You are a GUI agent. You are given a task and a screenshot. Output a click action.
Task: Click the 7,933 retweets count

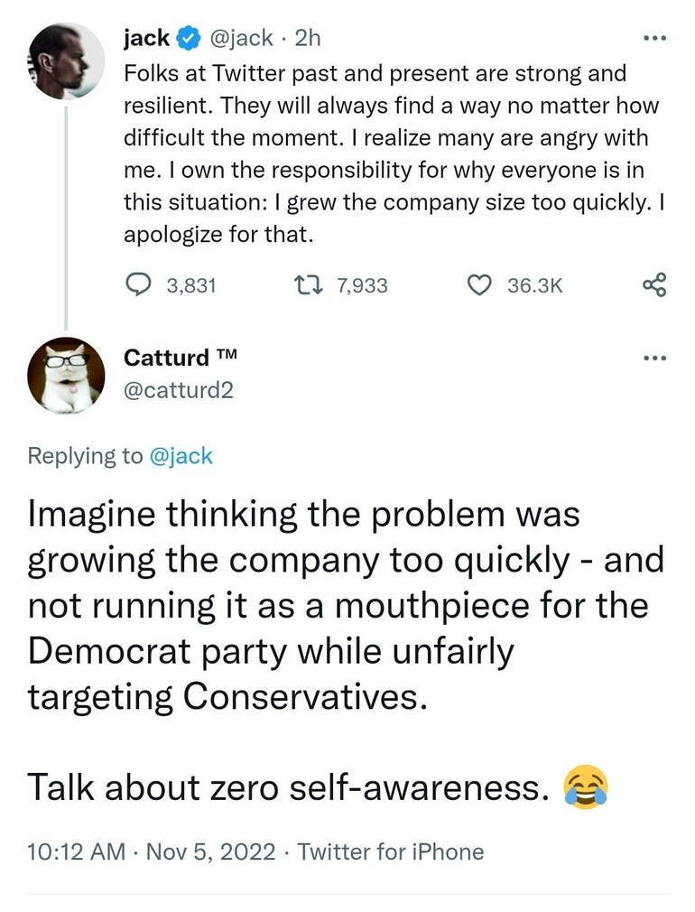click(x=362, y=285)
